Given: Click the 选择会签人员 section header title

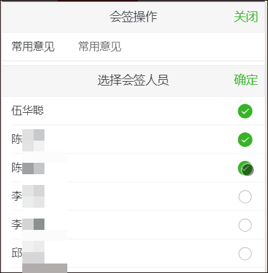Looking at the screenshot, I should pos(133,80).
